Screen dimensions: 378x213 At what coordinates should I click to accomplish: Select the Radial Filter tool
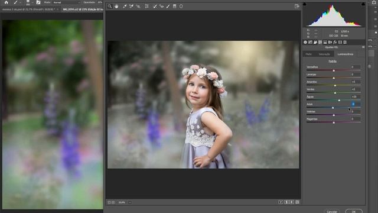tap(181, 7)
